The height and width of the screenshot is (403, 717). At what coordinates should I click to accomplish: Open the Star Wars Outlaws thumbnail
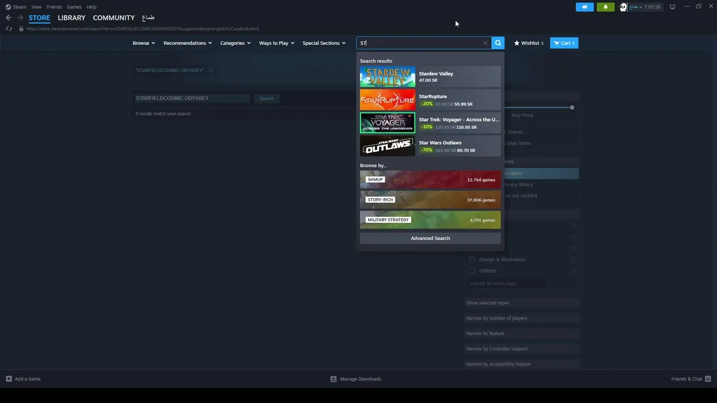click(388, 146)
